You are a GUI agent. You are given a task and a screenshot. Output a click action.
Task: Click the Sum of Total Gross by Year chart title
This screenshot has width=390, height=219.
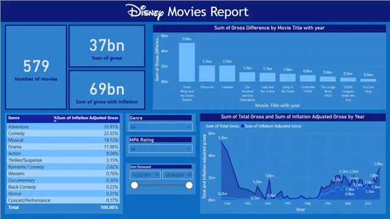click(292, 117)
